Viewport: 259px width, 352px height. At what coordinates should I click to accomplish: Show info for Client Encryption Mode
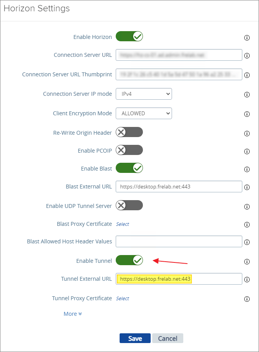tap(247, 114)
